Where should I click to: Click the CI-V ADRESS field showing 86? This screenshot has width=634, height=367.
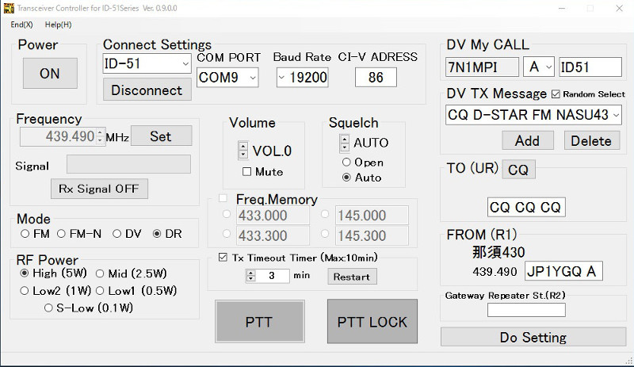376,78
